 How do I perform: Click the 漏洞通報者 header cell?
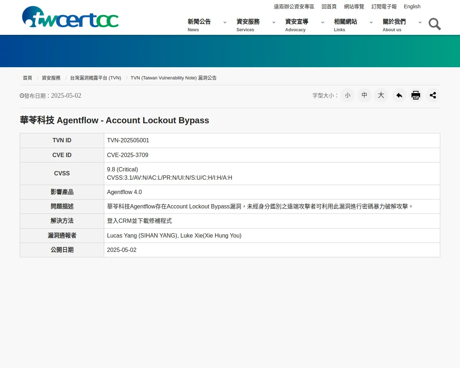click(x=62, y=236)
